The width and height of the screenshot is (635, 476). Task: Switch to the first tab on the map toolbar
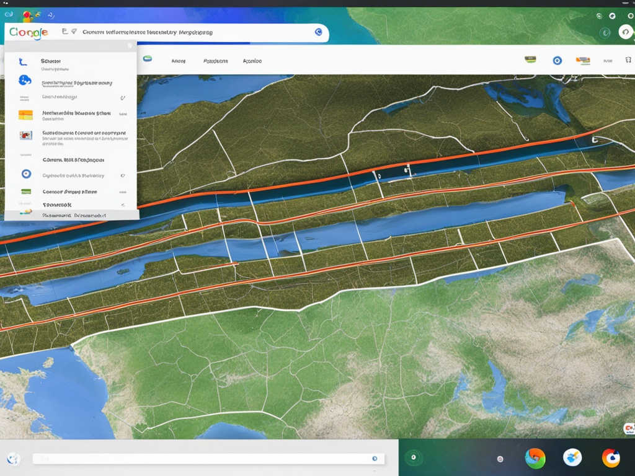(177, 61)
